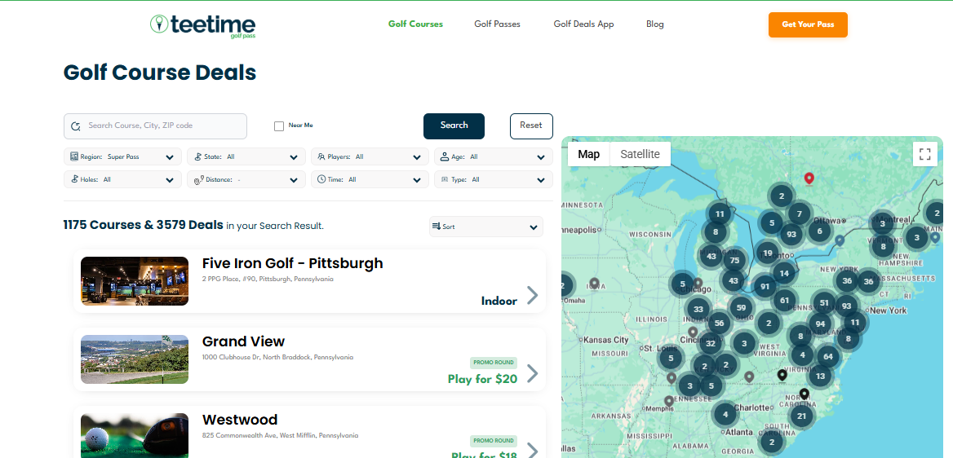953x458 pixels.
Task: Click the Get Your Pass button
Action: click(x=807, y=24)
